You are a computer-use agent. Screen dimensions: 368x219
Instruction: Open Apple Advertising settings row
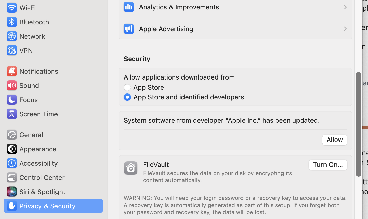[235, 29]
